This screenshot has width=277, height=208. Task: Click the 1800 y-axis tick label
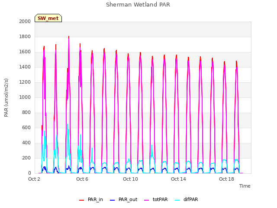pos(25,36)
